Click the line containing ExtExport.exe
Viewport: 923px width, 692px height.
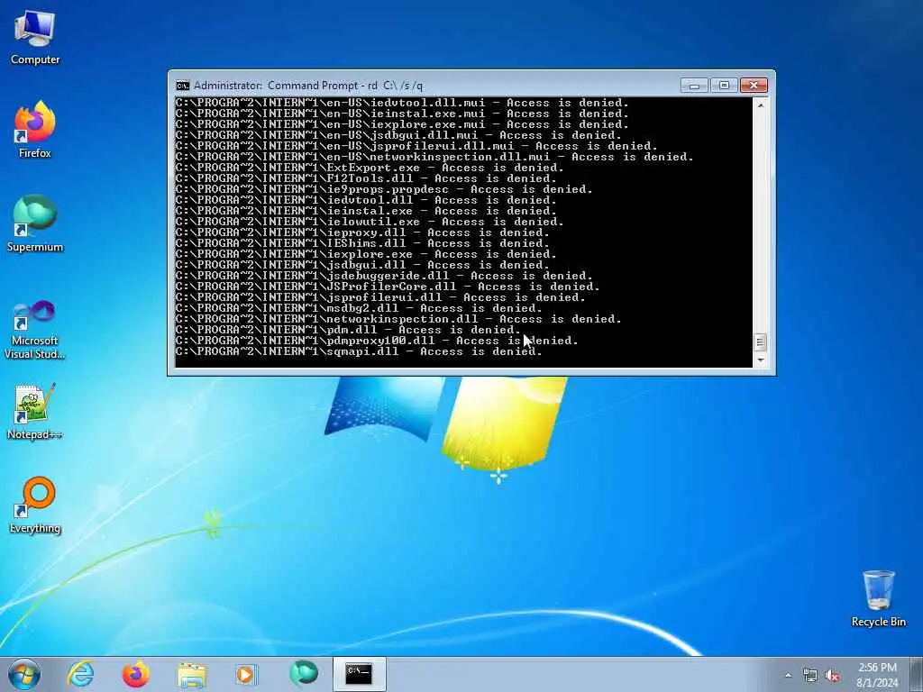click(x=370, y=168)
